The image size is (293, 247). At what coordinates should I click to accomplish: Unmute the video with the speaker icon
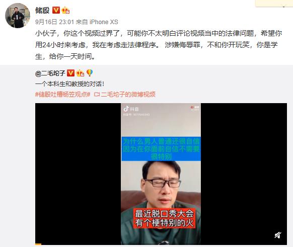tap(278, 235)
